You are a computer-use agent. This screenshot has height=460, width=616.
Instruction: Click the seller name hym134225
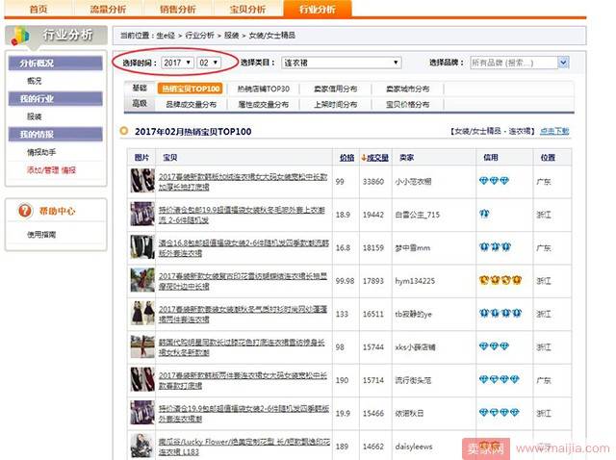click(415, 281)
